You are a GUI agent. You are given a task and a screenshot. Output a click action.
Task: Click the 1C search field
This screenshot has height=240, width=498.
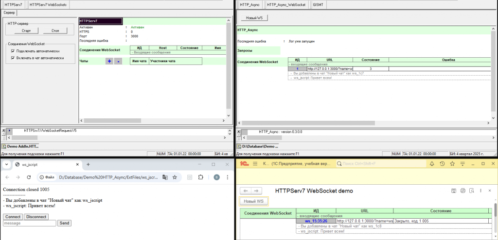(380, 164)
